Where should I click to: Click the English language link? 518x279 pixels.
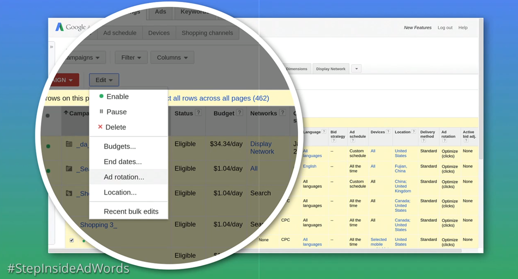tap(310, 166)
